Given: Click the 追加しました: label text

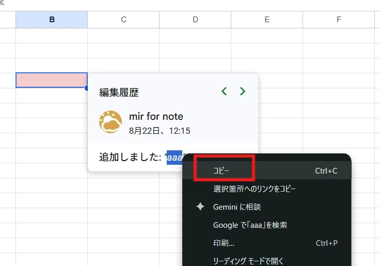Looking at the screenshot, I should [130, 157].
